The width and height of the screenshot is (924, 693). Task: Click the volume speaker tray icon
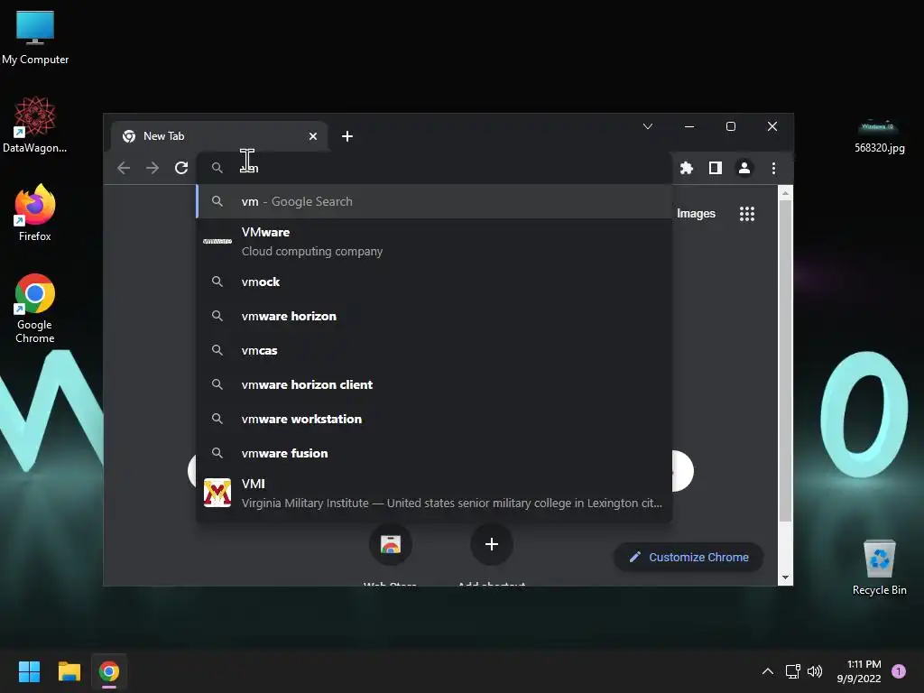(x=815, y=671)
